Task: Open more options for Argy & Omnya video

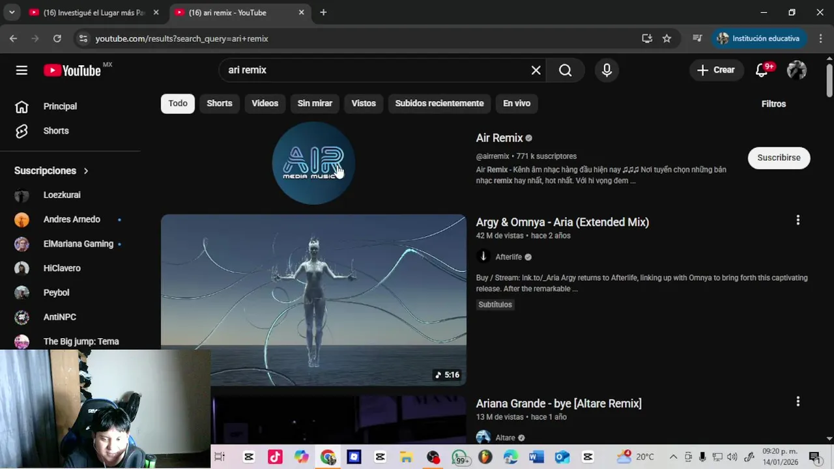Action: click(798, 220)
